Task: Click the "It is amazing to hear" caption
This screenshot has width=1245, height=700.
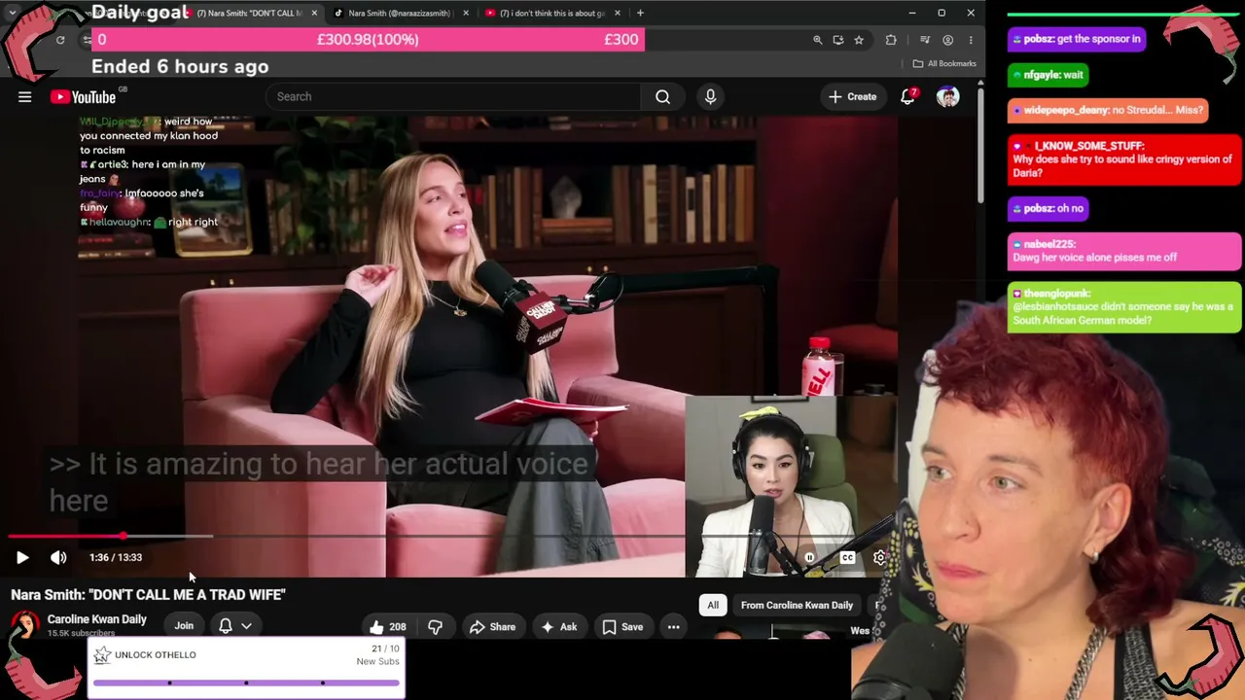Action: tap(319, 482)
